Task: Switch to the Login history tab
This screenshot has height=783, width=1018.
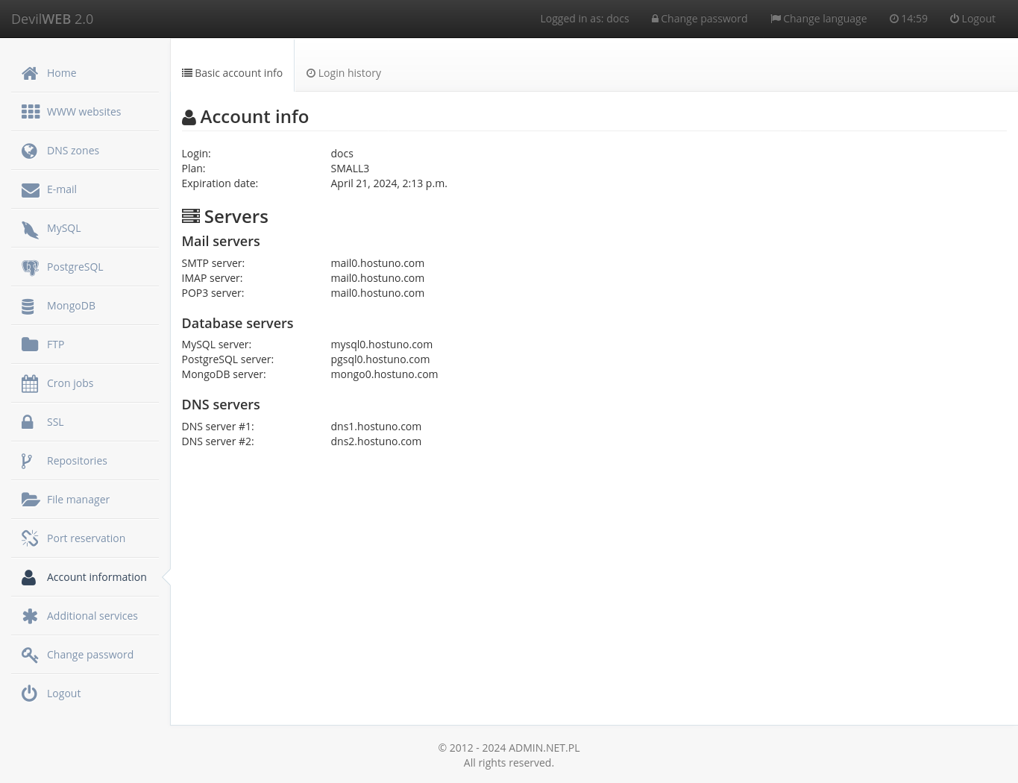Action: (344, 73)
